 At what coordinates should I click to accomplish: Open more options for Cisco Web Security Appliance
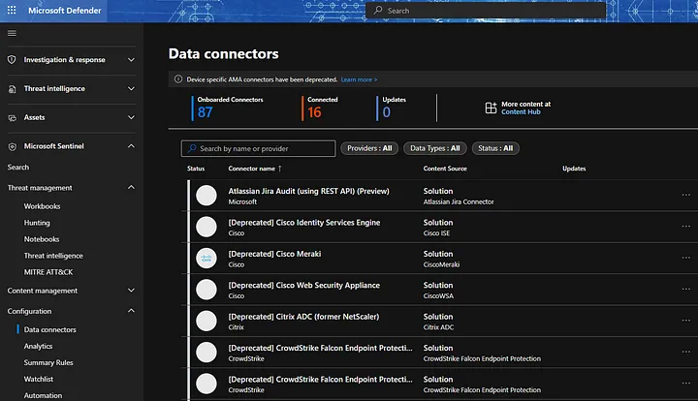click(x=686, y=289)
